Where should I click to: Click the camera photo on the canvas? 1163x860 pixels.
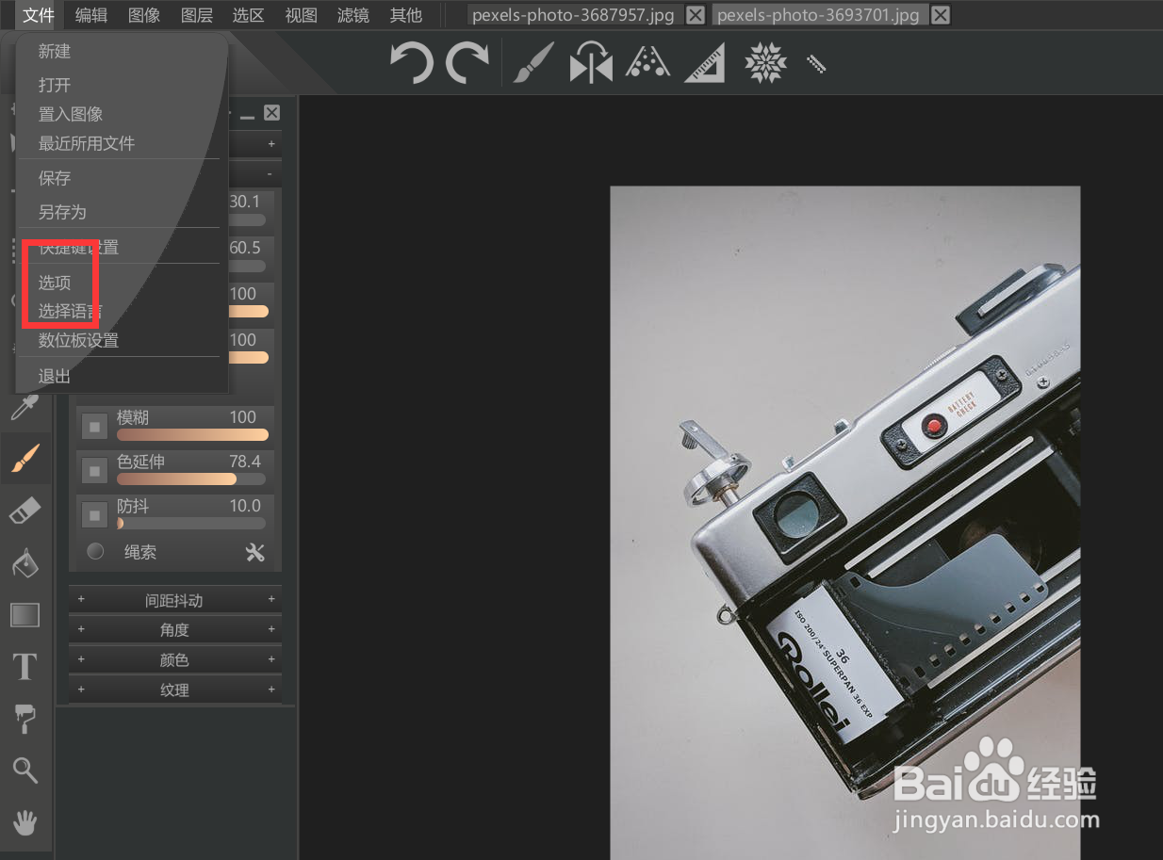point(845,522)
